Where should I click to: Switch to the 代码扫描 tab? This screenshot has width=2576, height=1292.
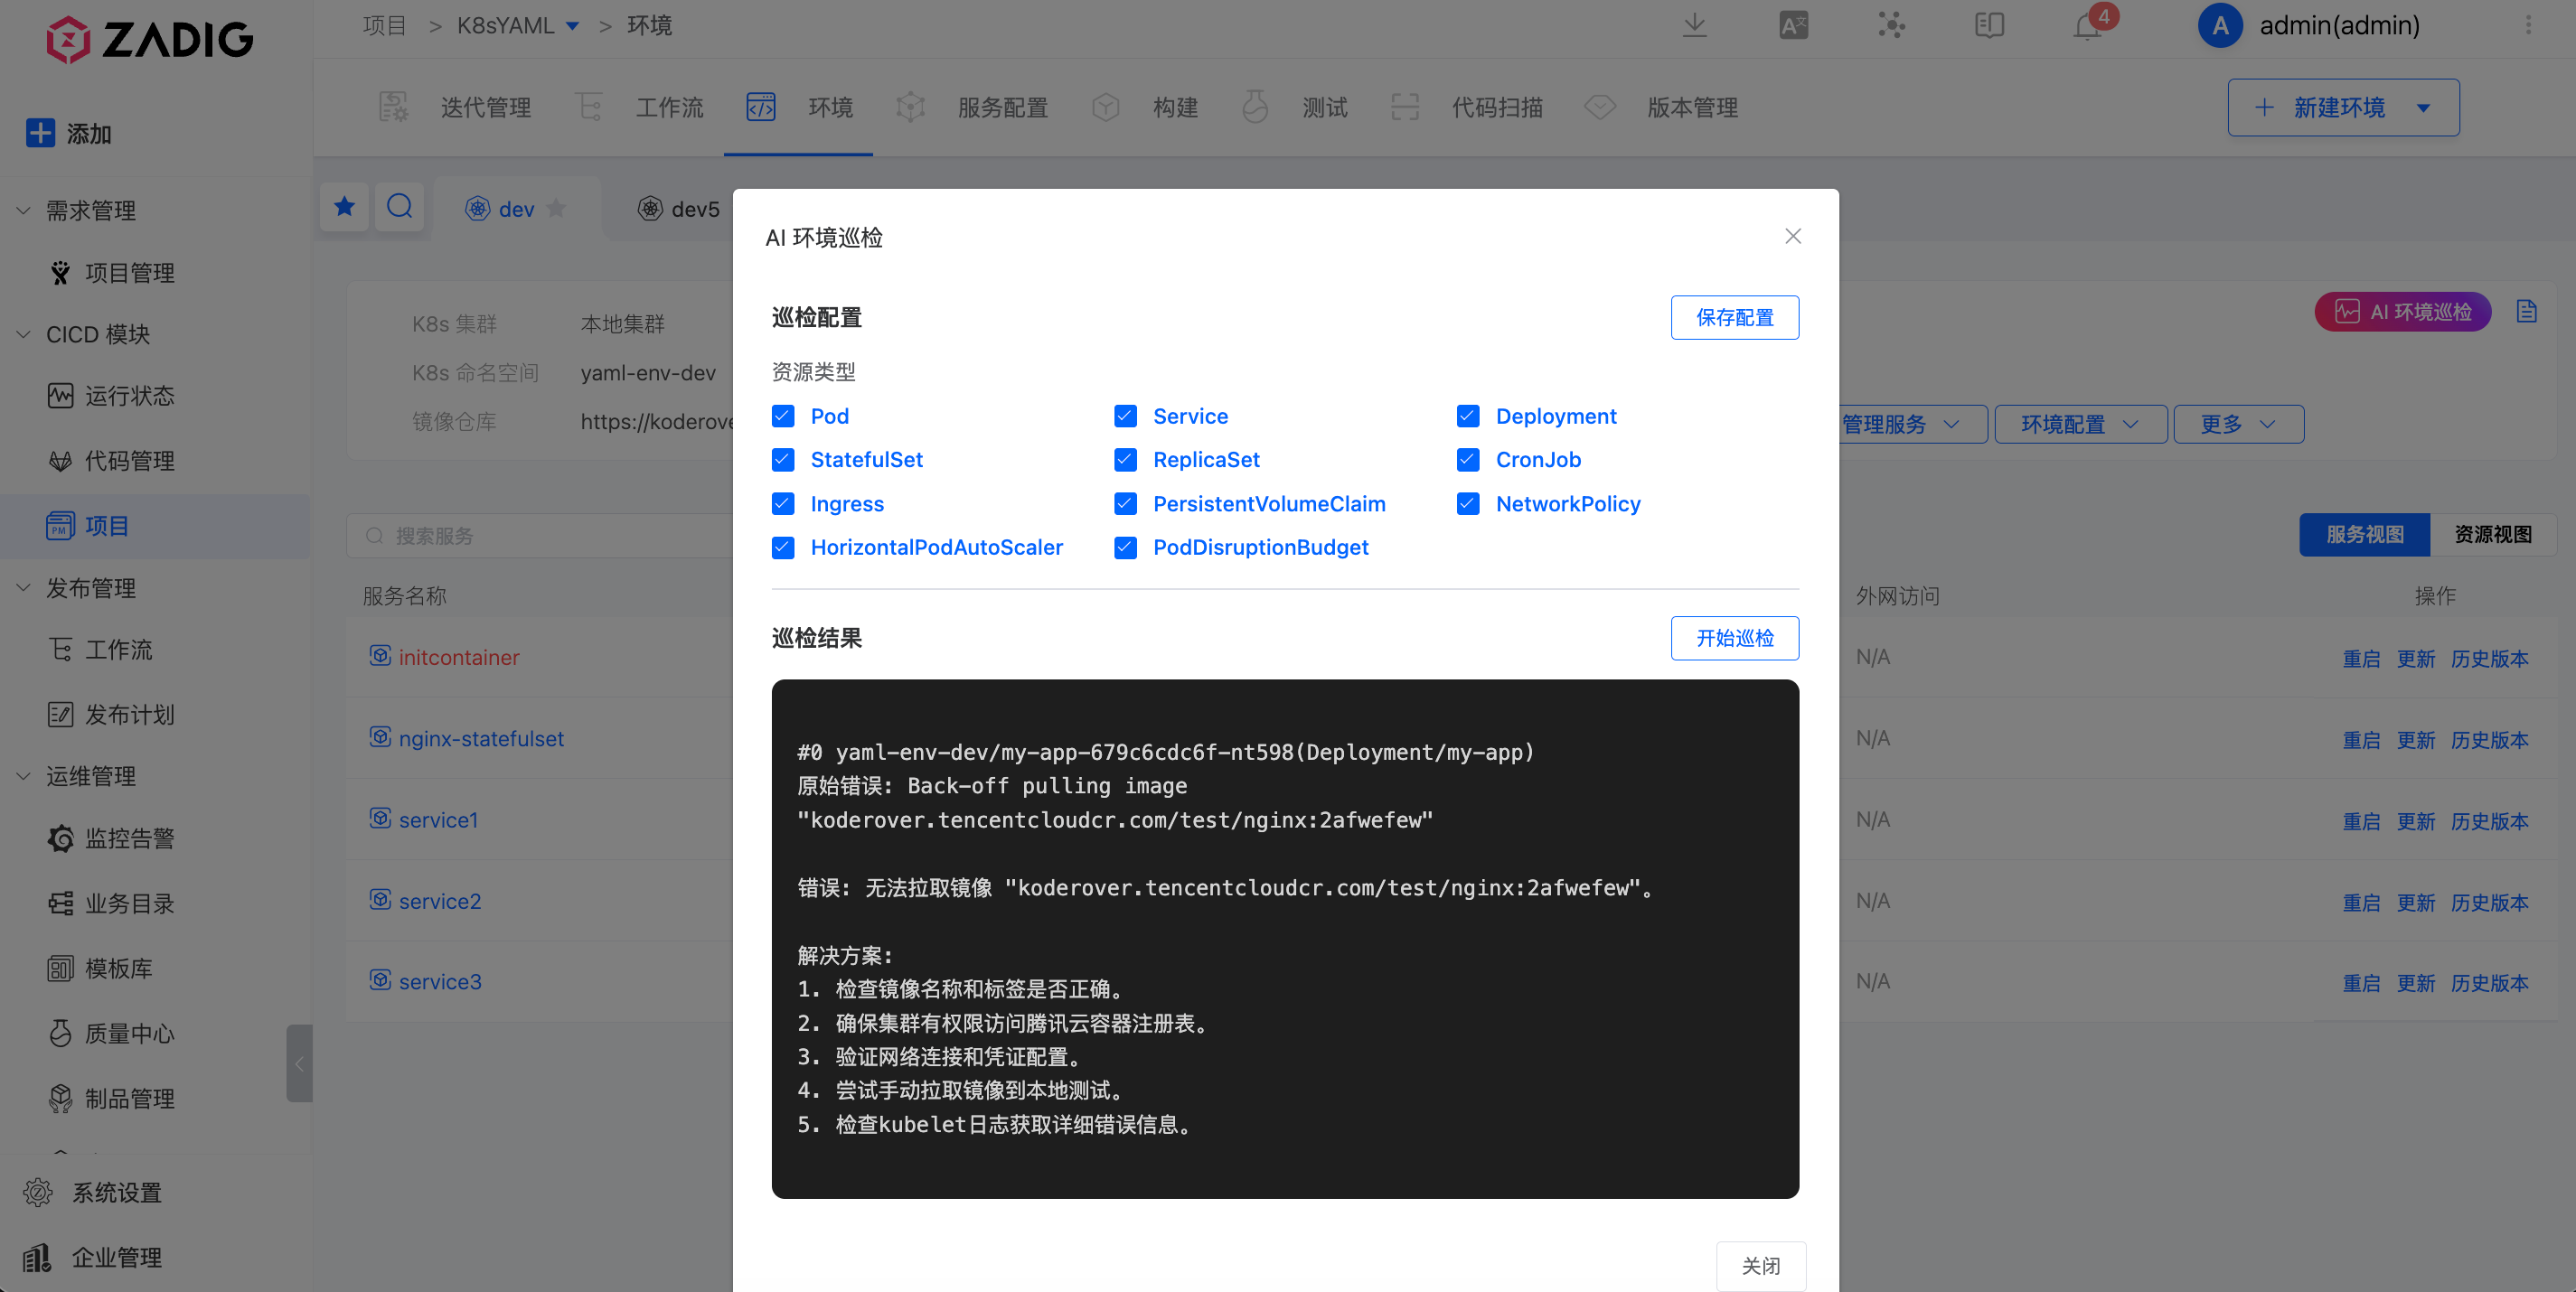click(x=1467, y=107)
